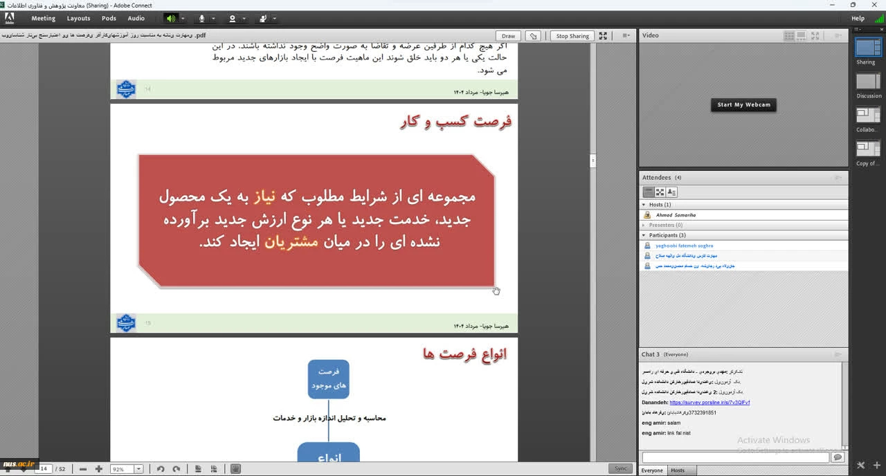Toggle the webcam icon in top bar

233,19
